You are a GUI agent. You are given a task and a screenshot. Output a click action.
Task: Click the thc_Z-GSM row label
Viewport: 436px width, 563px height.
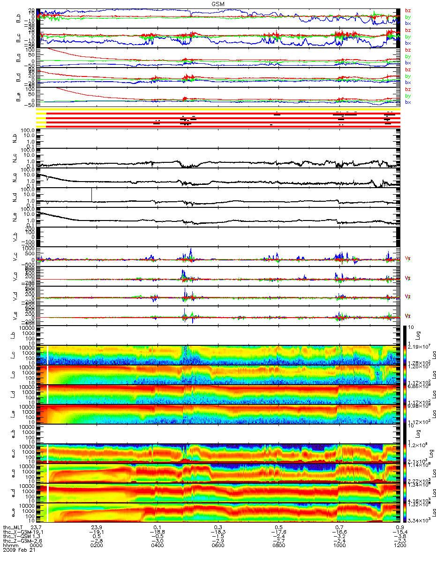tap(17, 542)
